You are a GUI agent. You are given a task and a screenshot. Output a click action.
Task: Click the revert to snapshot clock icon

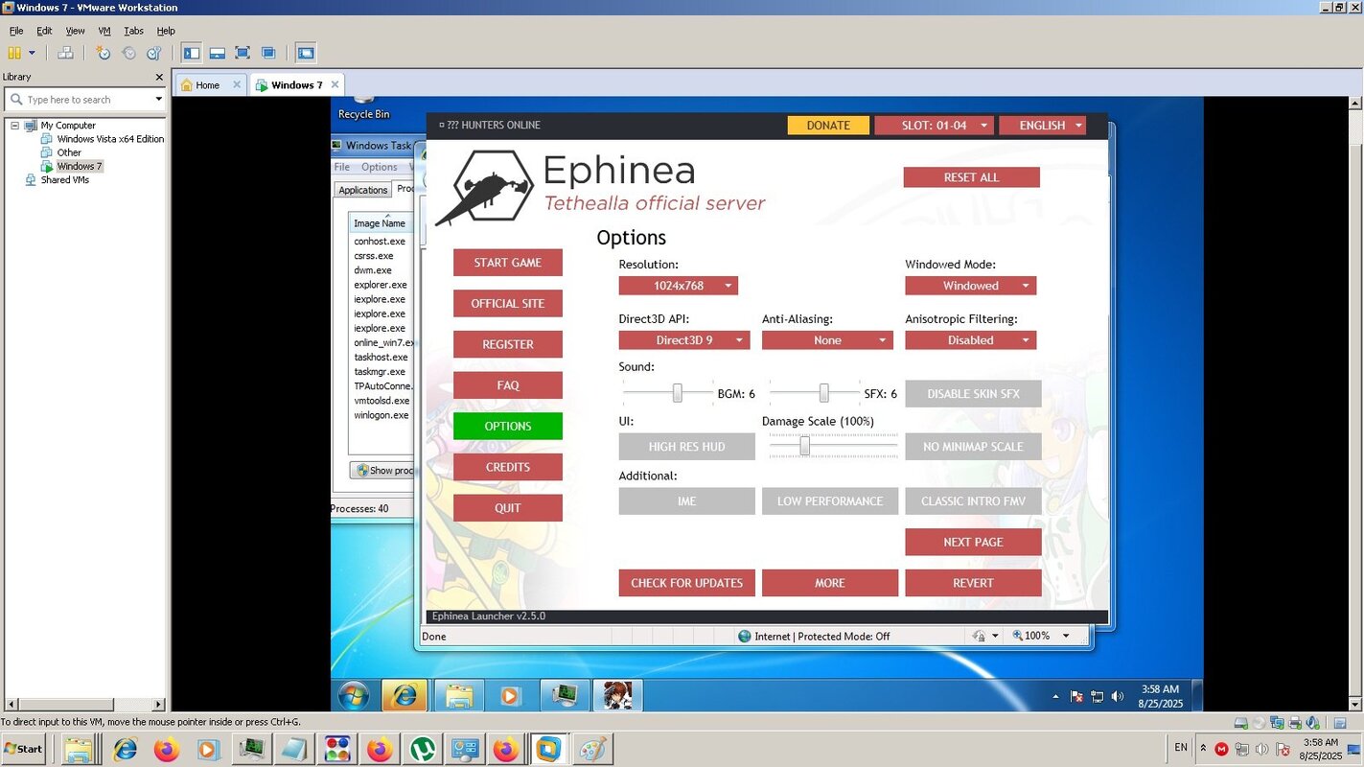(x=128, y=53)
